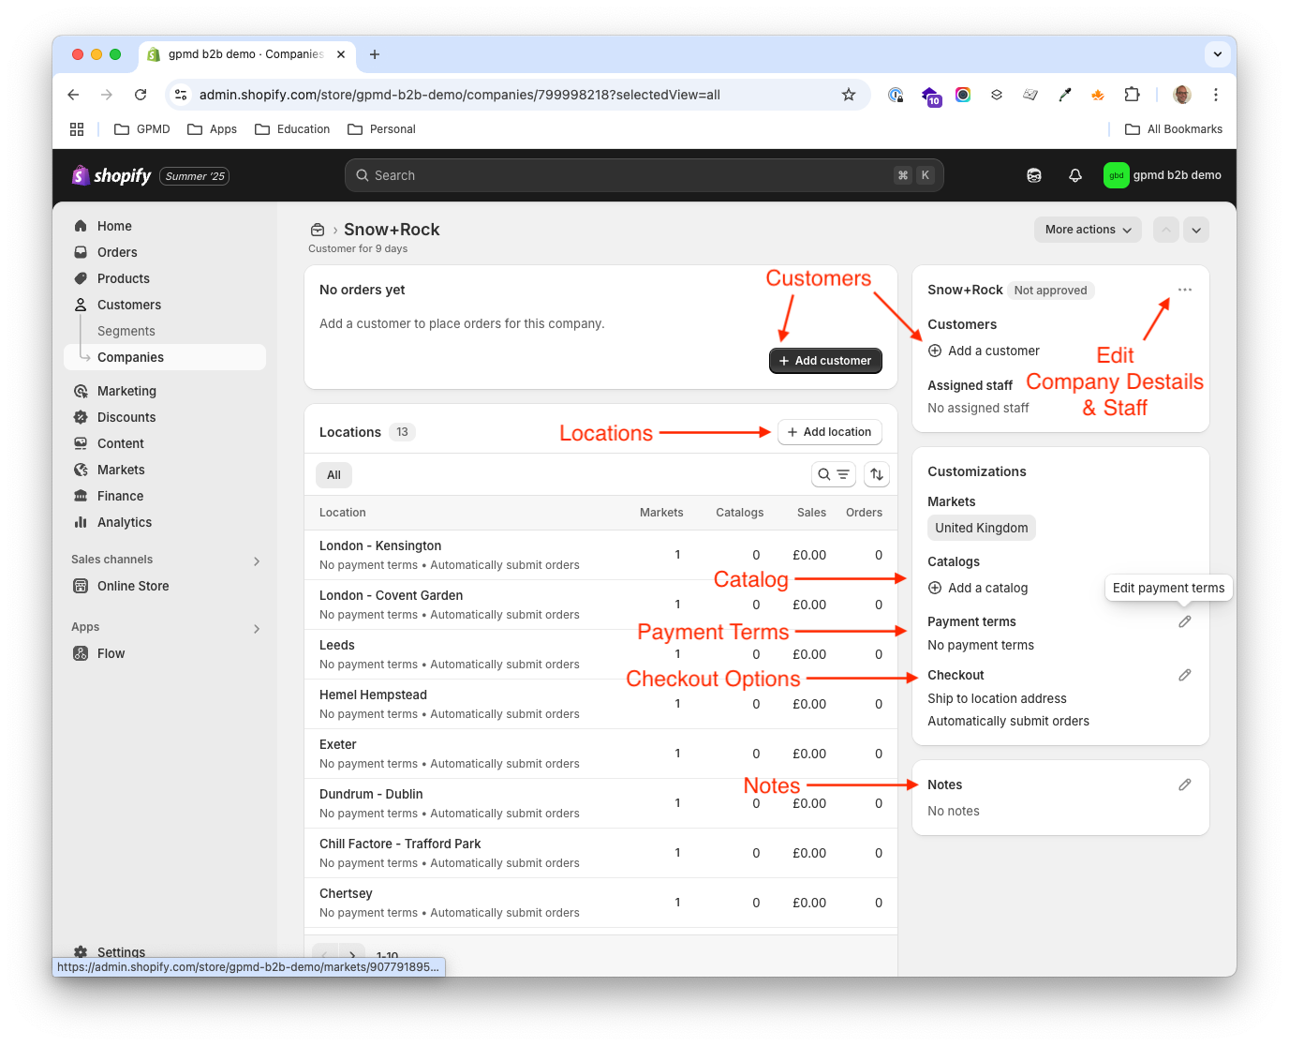Click the Chrome profile avatar
The height and width of the screenshot is (1046, 1289).
(x=1182, y=95)
